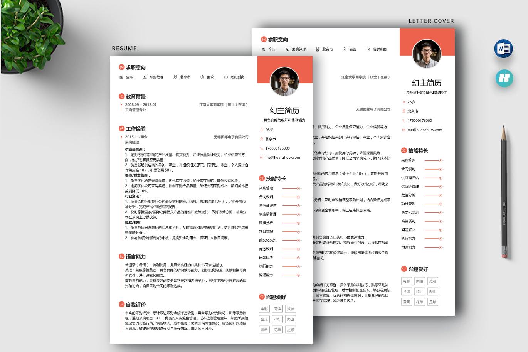Click 阅读 hobby tag on front resume

[x=277, y=309]
